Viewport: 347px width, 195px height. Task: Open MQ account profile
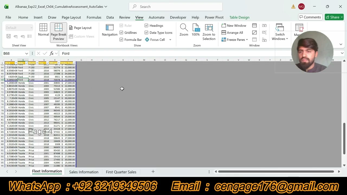pyautogui.click(x=301, y=6)
